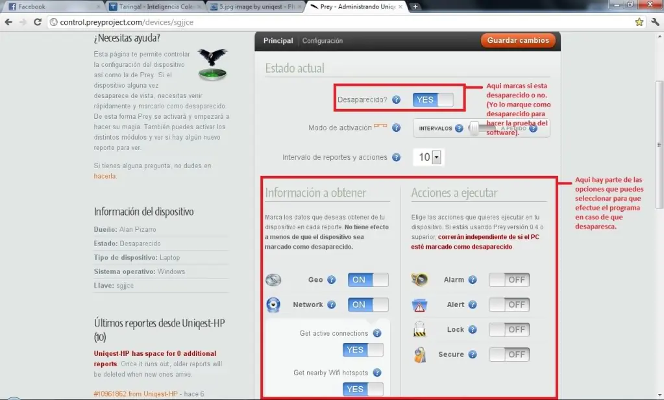The width and height of the screenshot is (664, 400).
Task: Click the 'Estado actual' heading
Action: [295, 68]
